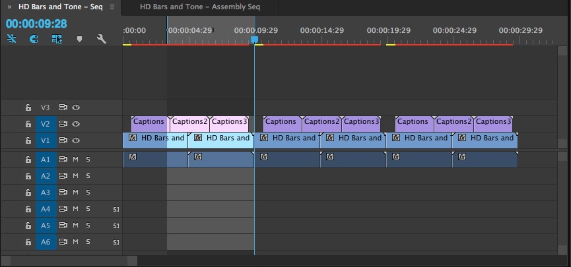Mute audio track A4
Image resolution: width=571 pixels, height=267 pixels.
coord(76,209)
